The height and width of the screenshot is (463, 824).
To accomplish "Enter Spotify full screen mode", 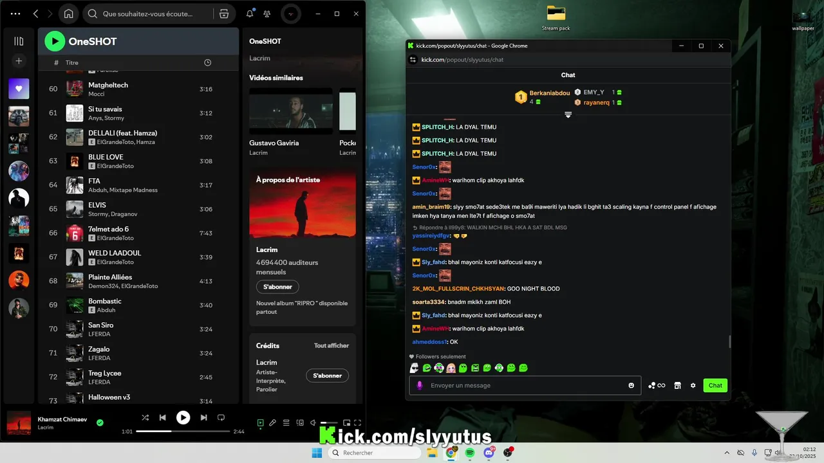I will coord(358,422).
